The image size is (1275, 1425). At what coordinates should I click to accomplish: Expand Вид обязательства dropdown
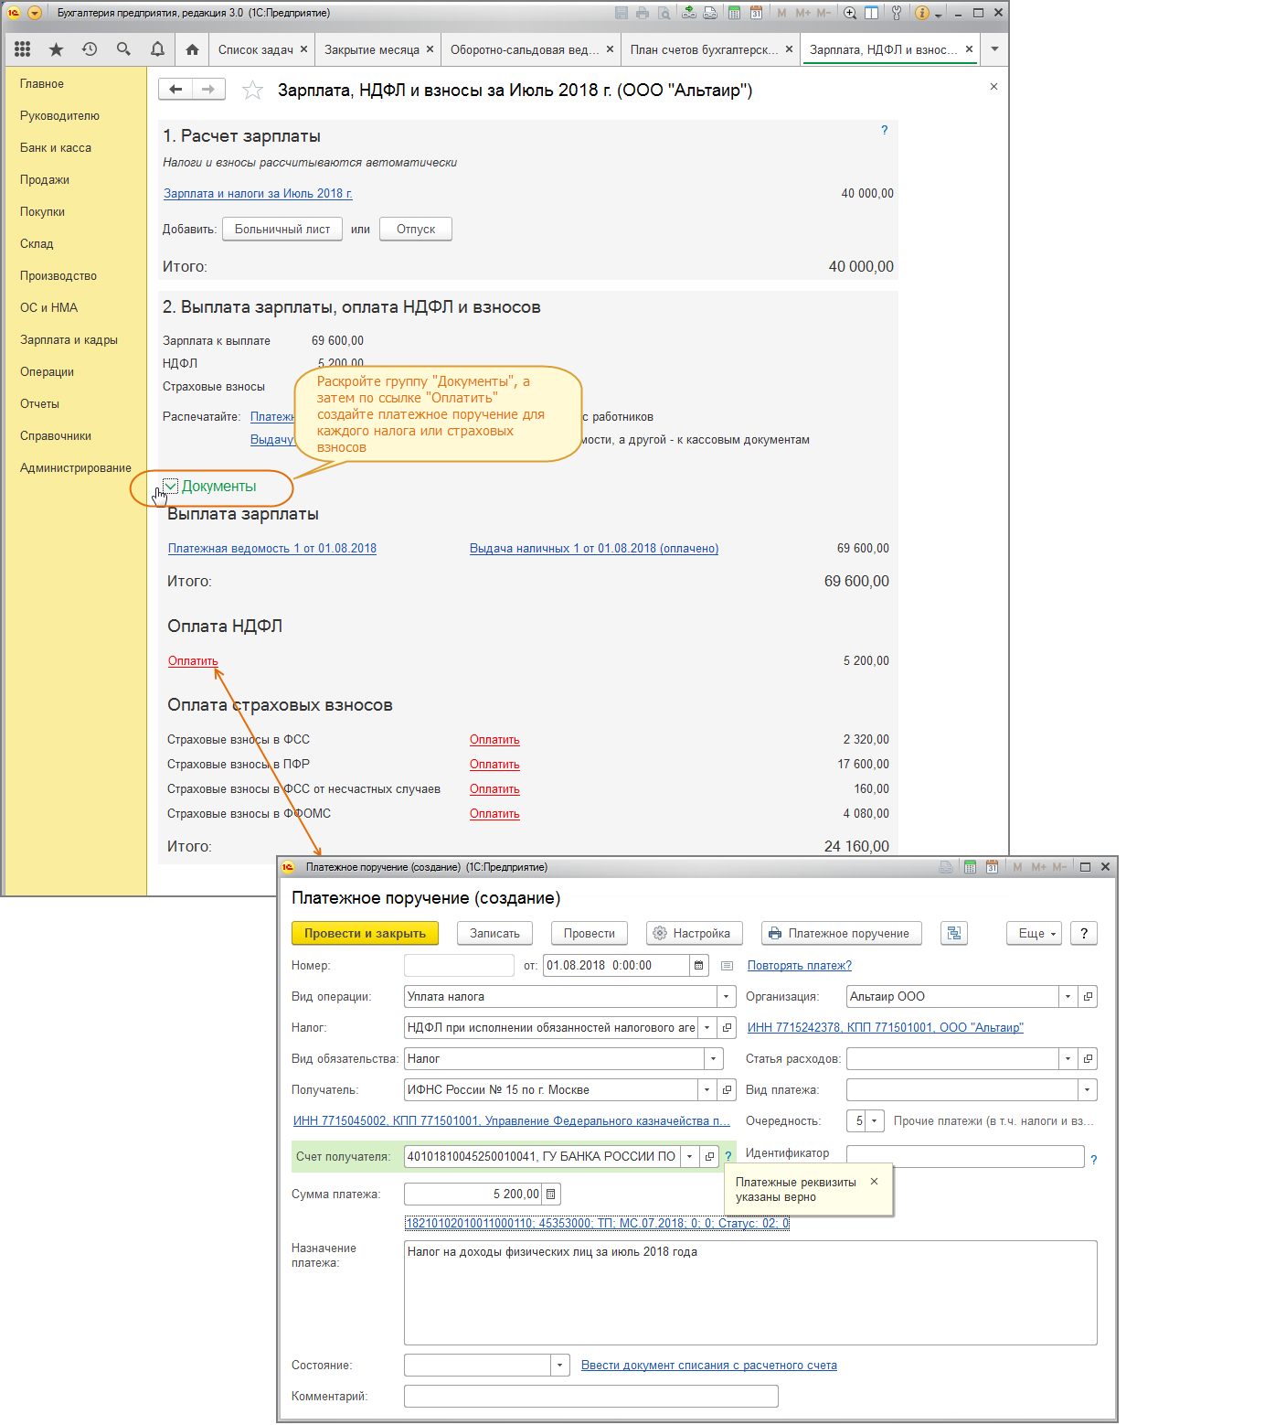713,1058
